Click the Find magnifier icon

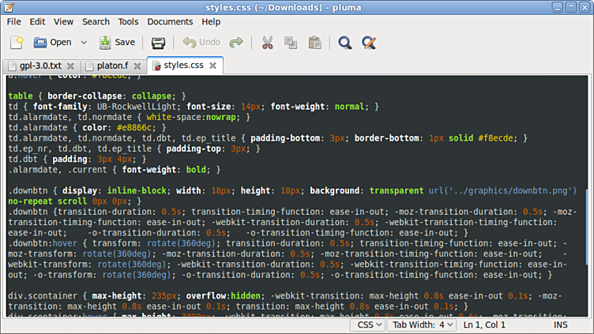click(344, 42)
